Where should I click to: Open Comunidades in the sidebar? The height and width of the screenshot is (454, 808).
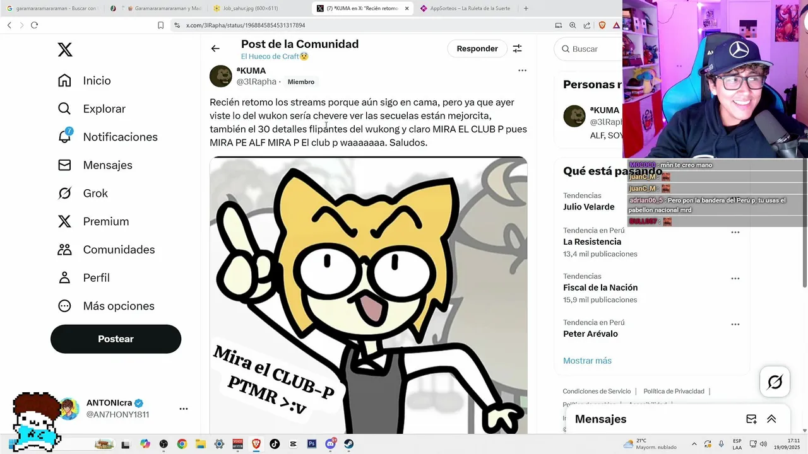(106, 250)
